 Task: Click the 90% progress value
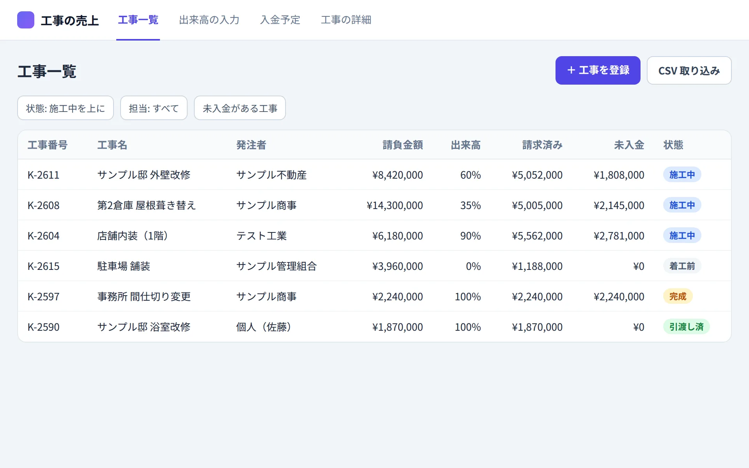pos(470,236)
